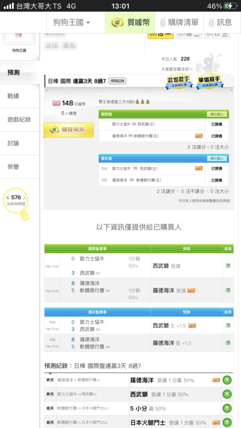Switch to the 戰績 sidebar tab
The width and height of the screenshot is (241, 428).
pos(20,96)
